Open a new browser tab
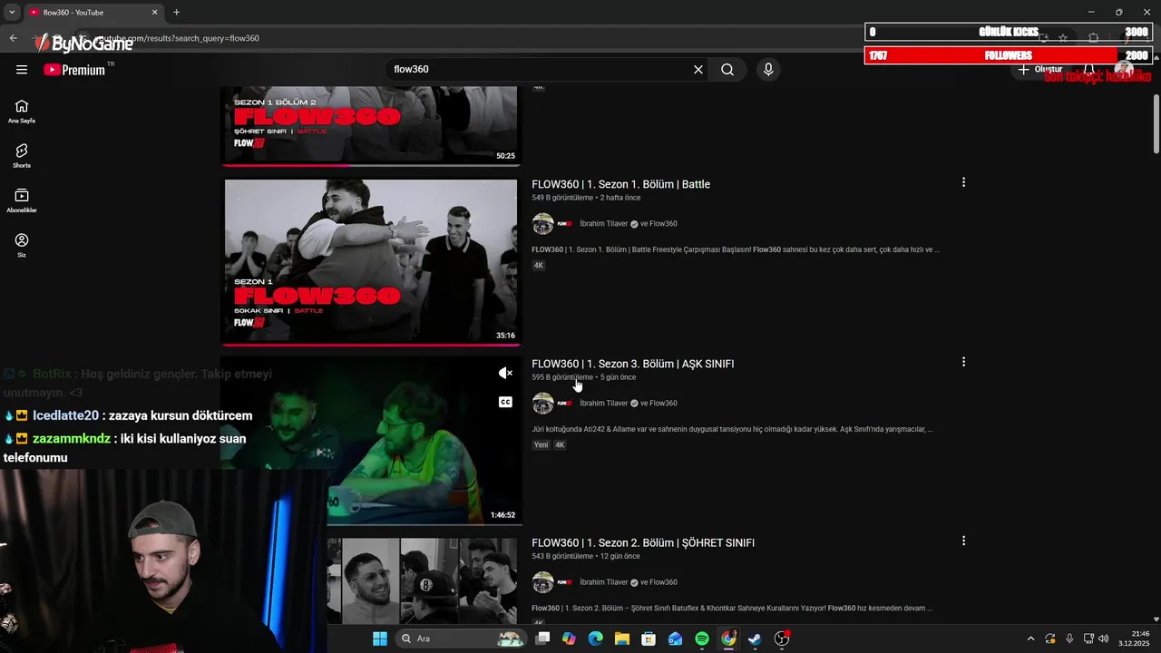 coord(176,13)
